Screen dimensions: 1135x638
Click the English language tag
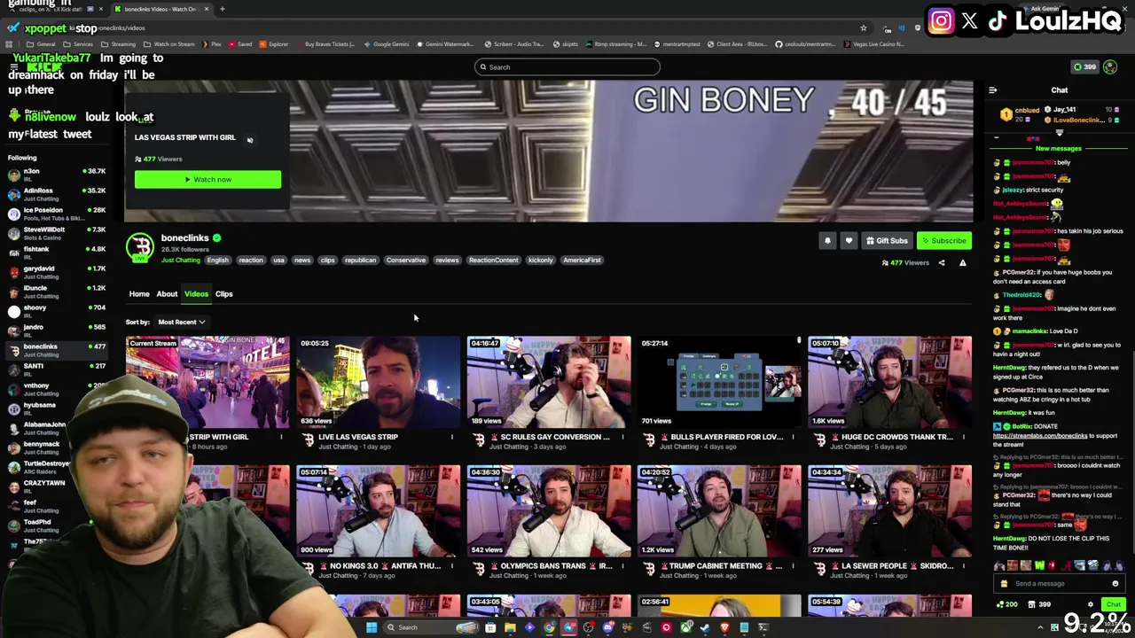[217, 261]
